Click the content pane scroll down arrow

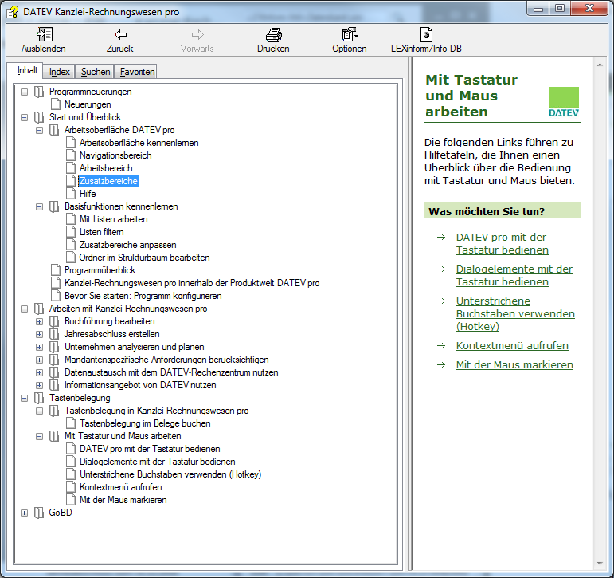point(600,564)
